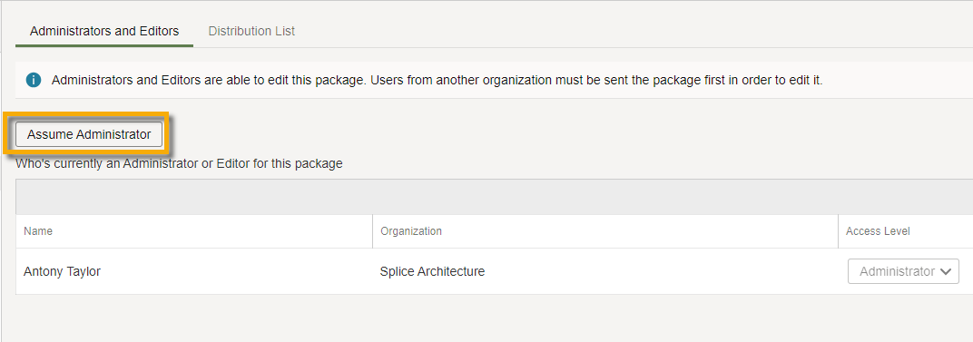Open the Administrator access level dropdown
Viewport: 973px width, 342px height.
[903, 271]
